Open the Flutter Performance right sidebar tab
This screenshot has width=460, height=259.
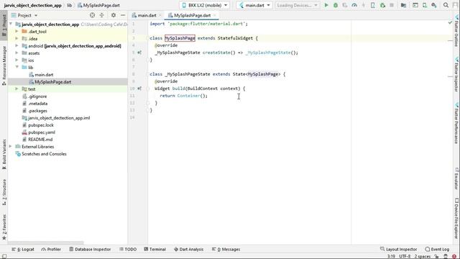click(x=456, y=123)
